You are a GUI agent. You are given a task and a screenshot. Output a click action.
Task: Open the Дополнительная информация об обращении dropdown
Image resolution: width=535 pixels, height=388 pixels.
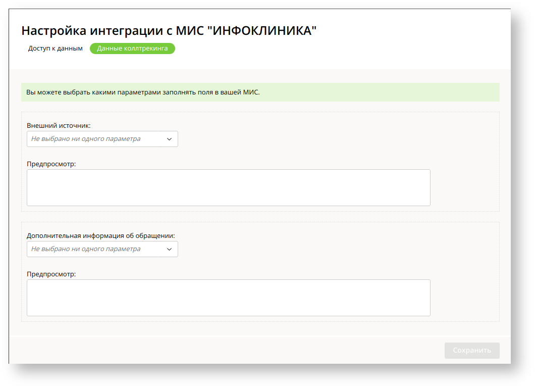[102, 249]
